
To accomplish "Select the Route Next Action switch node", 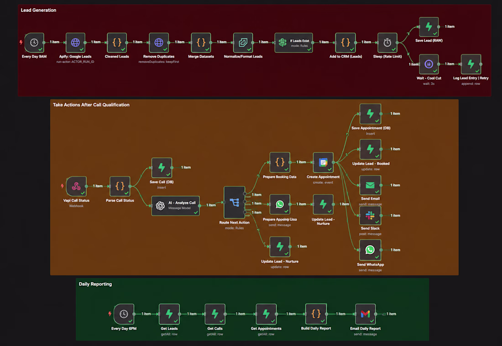I will point(235,203).
